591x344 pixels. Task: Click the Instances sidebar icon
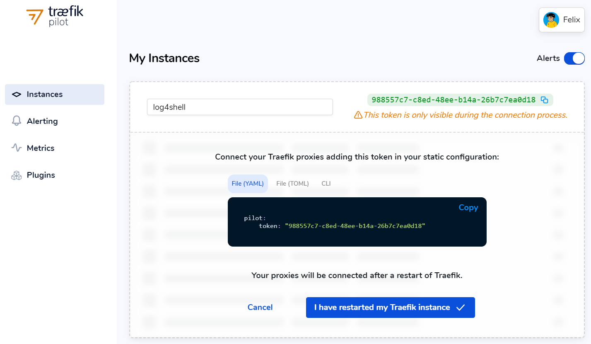point(17,94)
